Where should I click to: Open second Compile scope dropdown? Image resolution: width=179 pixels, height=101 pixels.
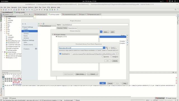pos(123,43)
